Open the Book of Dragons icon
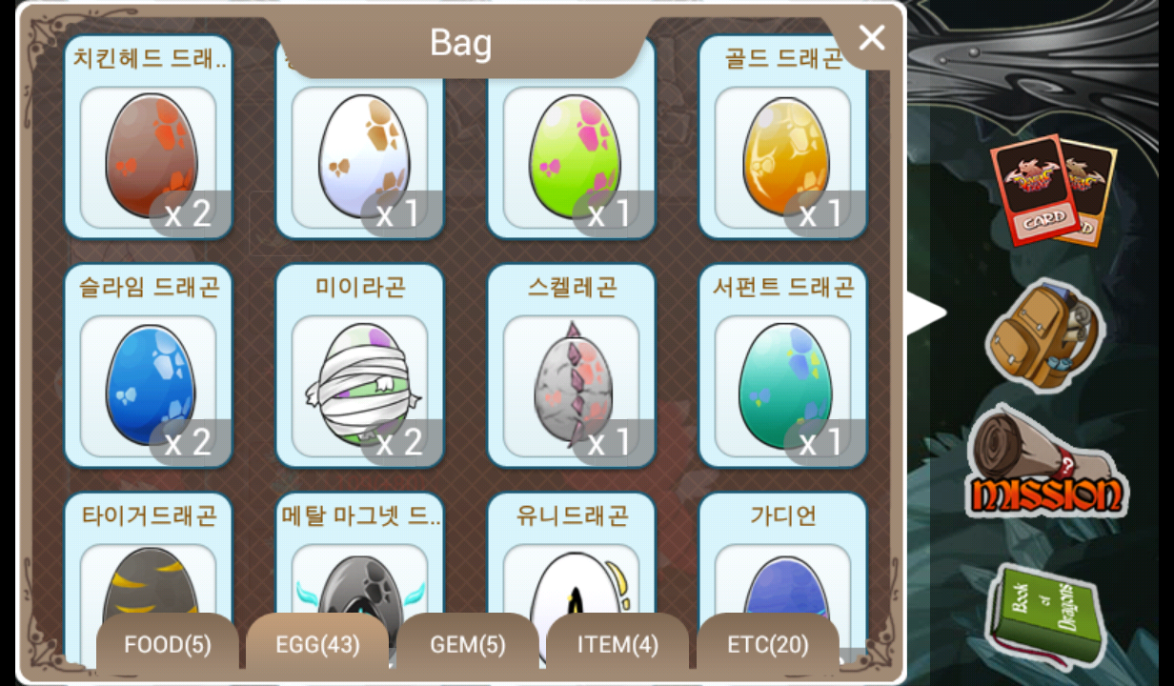1174x686 pixels. (1042, 615)
